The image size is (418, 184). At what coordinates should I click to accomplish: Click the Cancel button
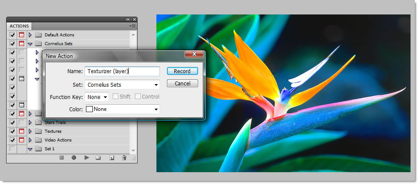click(182, 84)
